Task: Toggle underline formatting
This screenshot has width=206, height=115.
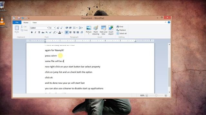Action: click(39, 32)
